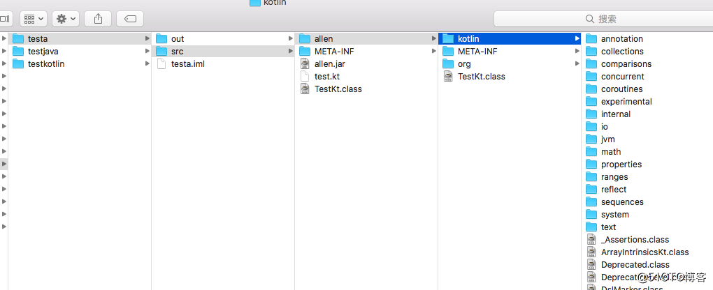
Task: Expand the testjava folder arrow
Action: point(147,52)
